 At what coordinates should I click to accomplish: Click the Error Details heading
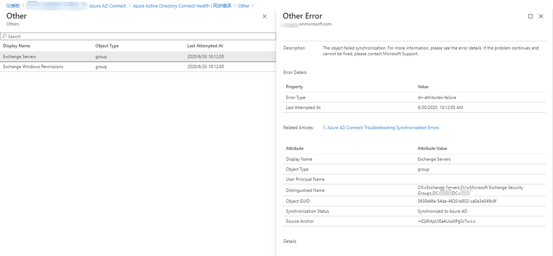click(295, 72)
